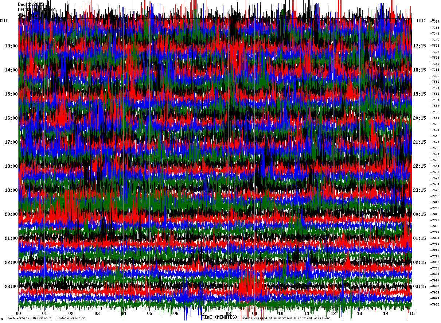This screenshot has height=323, width=441.
Task: Click the DC offset value -7344
Action: point(435,34)
